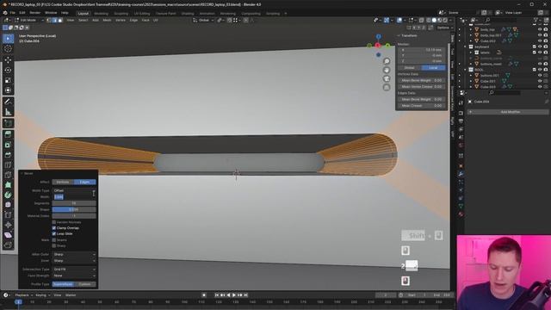Click the bevel Segments field
This screenshot has width=551, height=310.
click(74, 203)
